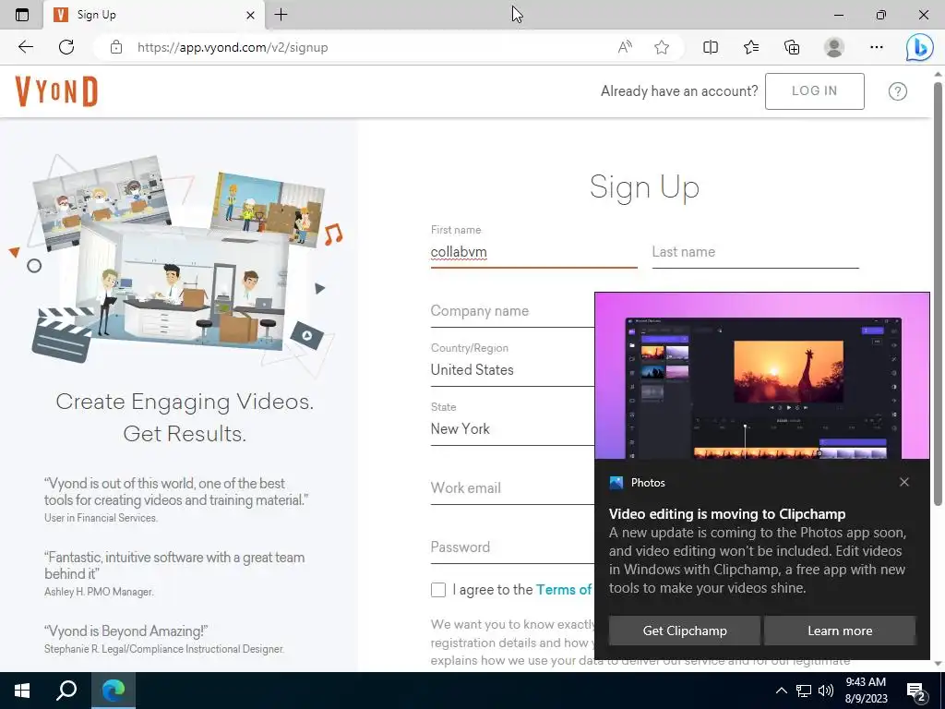Close the Photos notification

[x=904, y=482]
